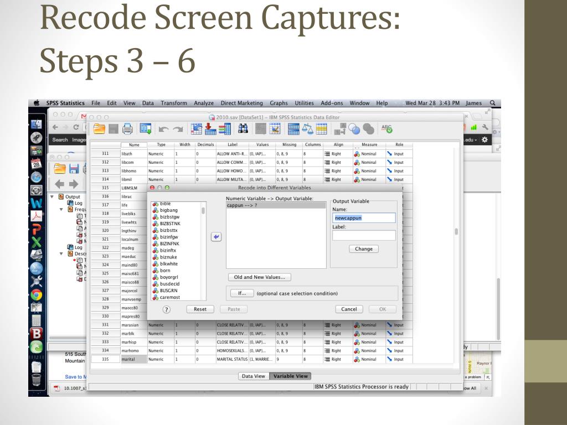Click the Use variable sets circles icon
This screenshot has height=425, width=567.
click(354, 128)
